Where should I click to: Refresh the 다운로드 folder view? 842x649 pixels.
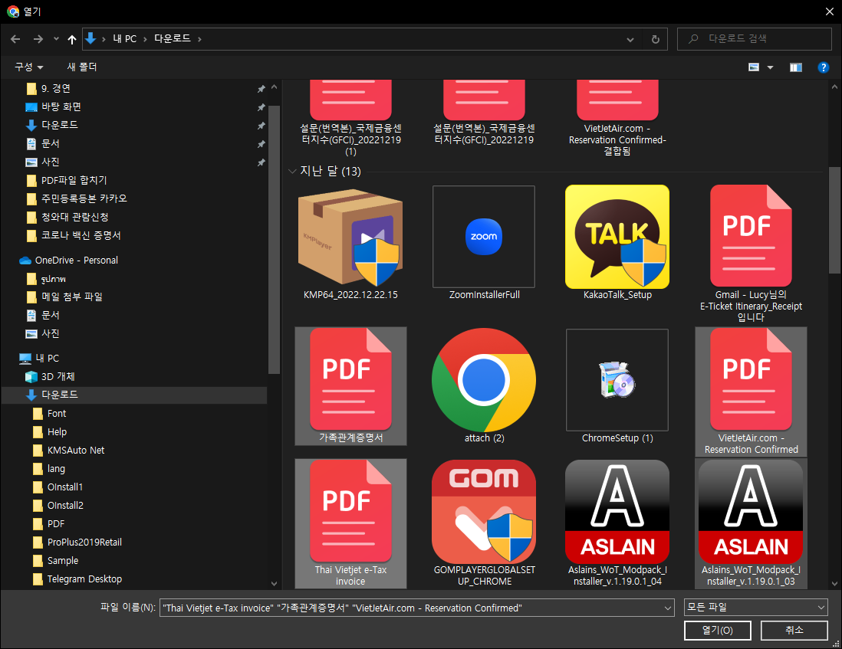click(655, 39)
